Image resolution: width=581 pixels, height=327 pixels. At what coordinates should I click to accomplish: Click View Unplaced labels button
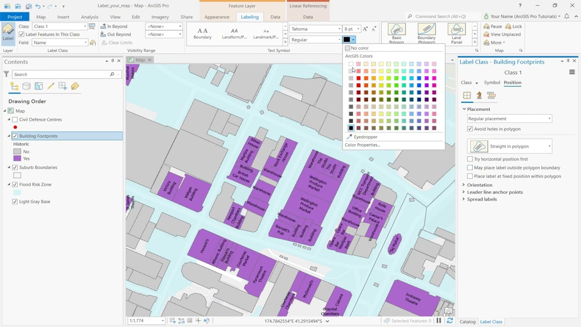[x=503, y=34]
